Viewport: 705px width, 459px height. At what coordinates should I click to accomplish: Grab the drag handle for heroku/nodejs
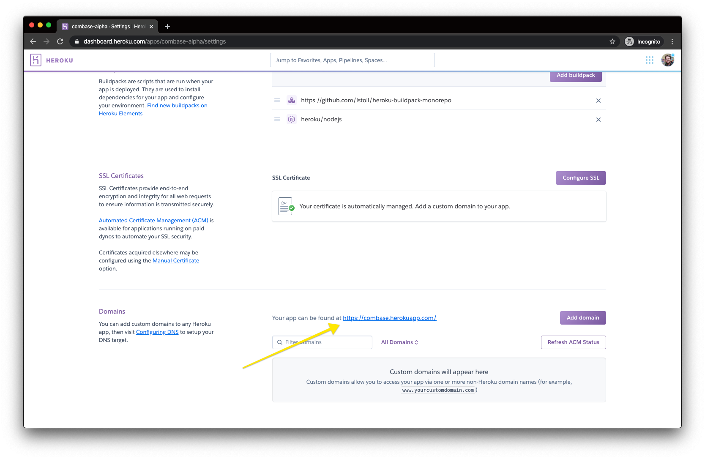pyautogui.click(x=277, y=119)
